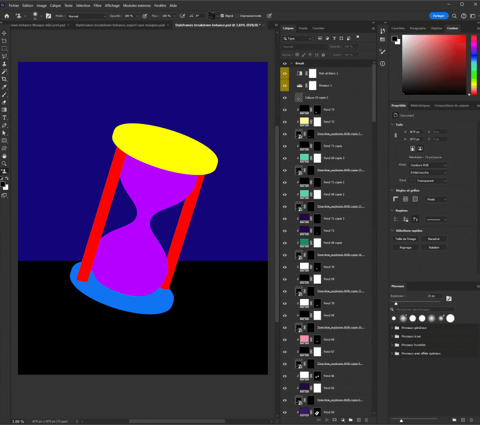Click the Rotation button

tap(434, 248)
